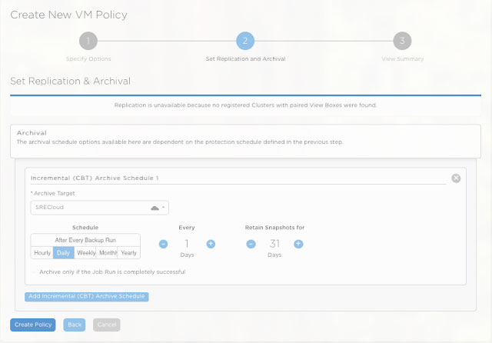Set schedule to Yearly
492x343 pixels.
[x=128, y=253]
